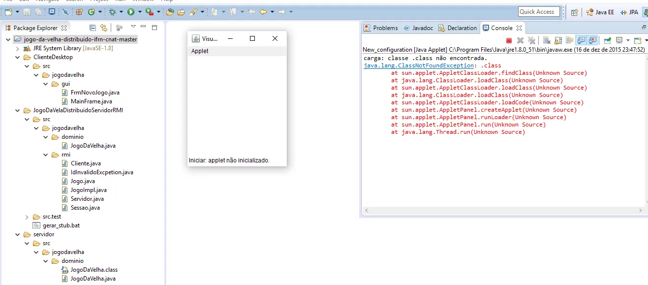Collapse the rmi folder
This screenshot has height=285, width=648.
click(x=45, y=155)
